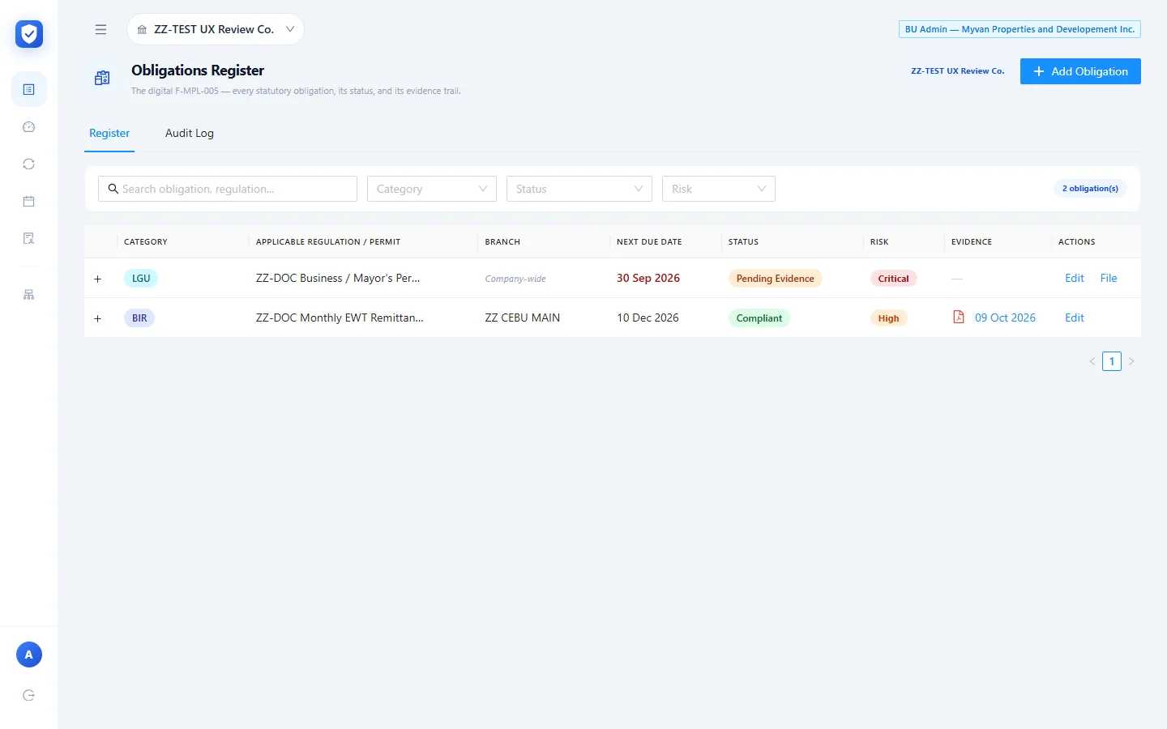Click the magnifier icon in search box
The height and width of the screenshot is (729, 1167).
click(x=113, y=189)
